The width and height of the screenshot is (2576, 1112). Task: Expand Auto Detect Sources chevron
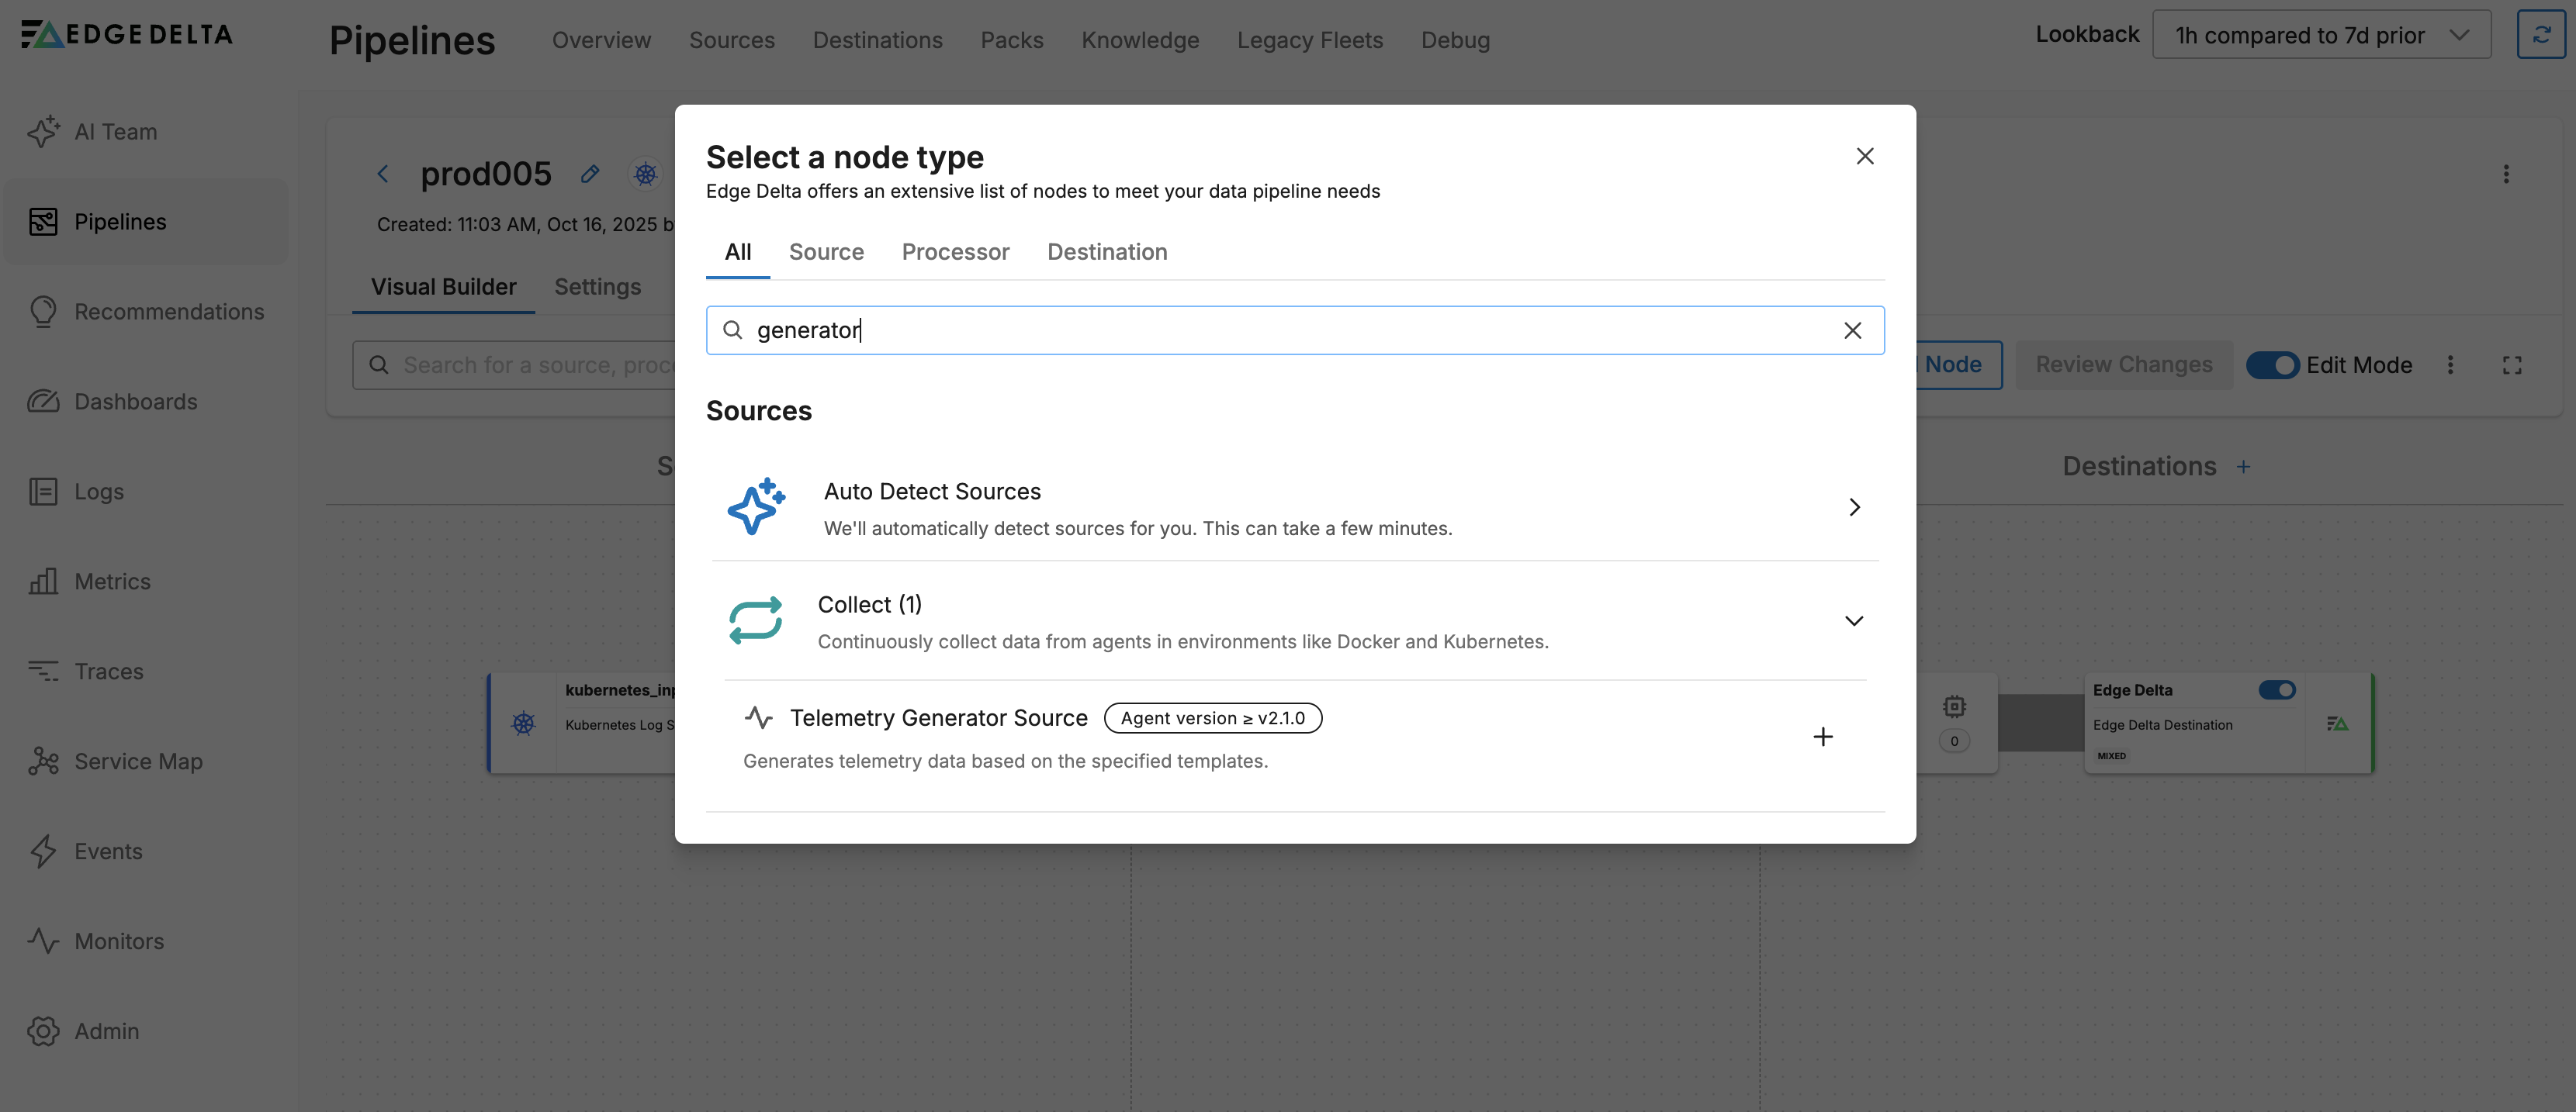[x=1853, y=508]
